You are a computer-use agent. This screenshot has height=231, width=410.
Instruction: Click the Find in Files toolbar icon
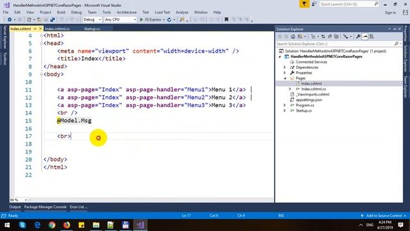[182, 20]
